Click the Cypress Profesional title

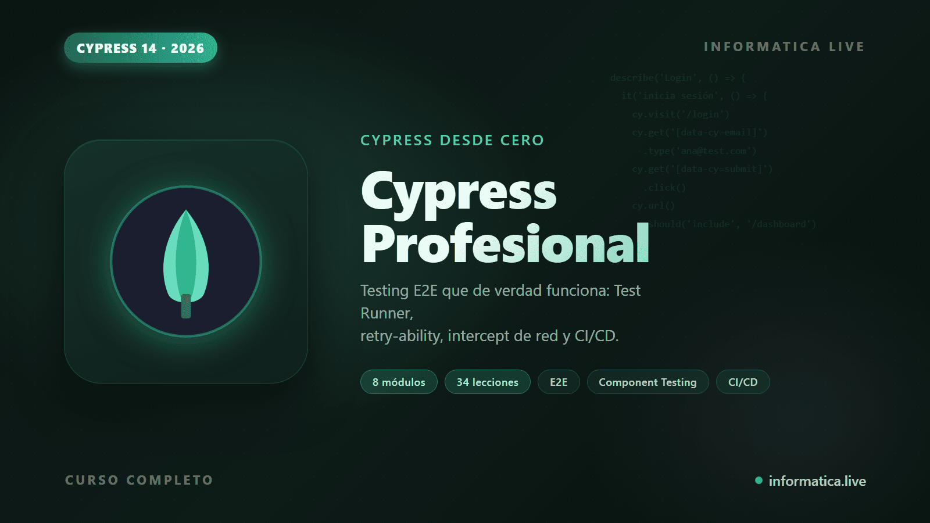click(x=505, y=217)
